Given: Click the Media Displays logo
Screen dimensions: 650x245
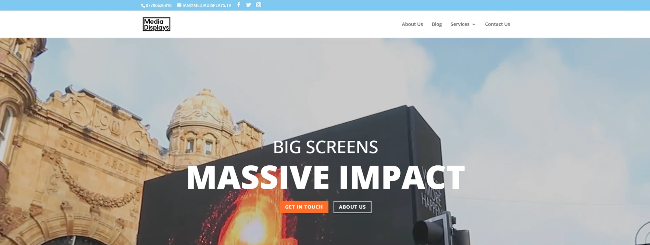Looking at the screenshot, I should (157, 24).
